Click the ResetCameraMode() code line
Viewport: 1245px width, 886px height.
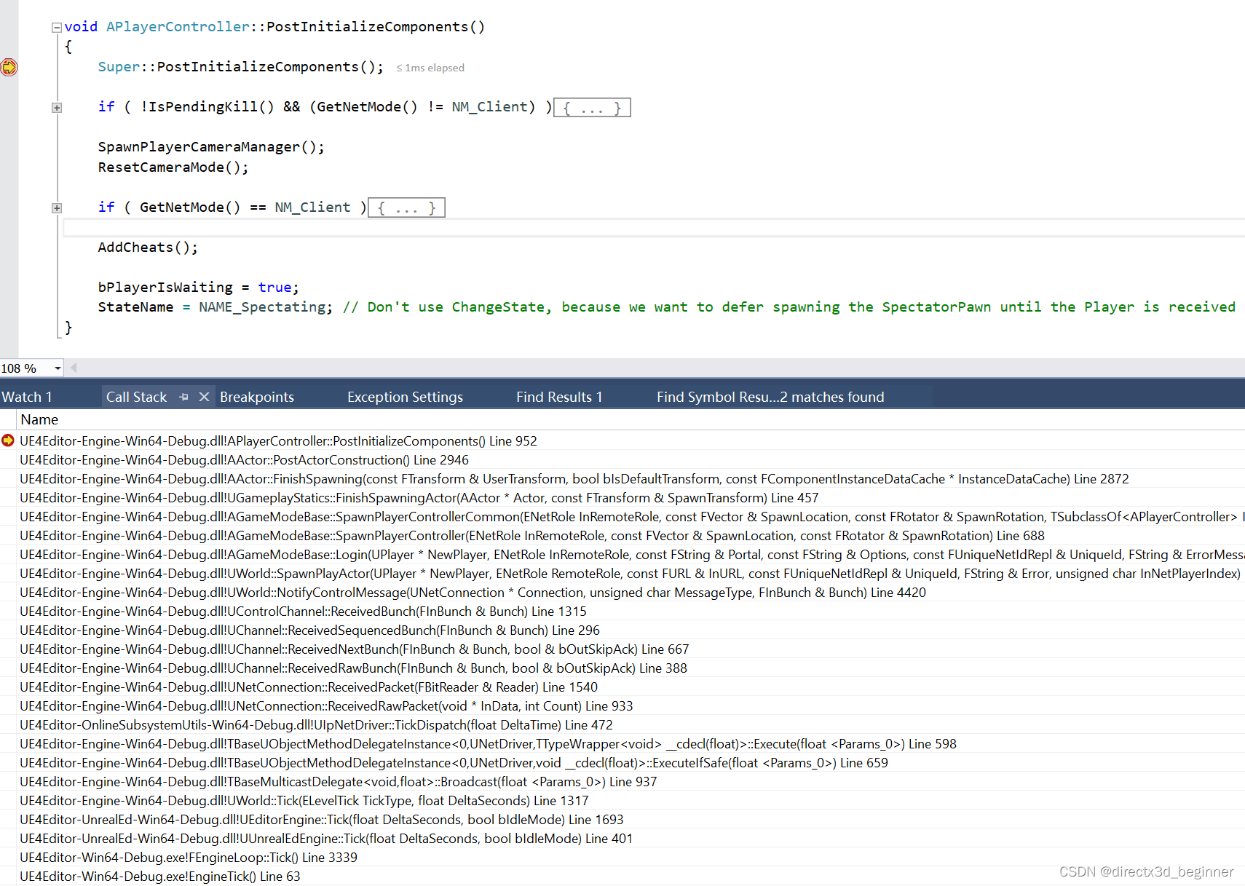pyautogui.click(x=173, y=167)
